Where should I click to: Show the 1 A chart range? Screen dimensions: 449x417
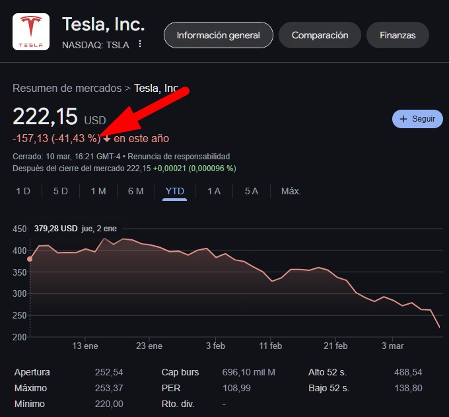[214, 191]
